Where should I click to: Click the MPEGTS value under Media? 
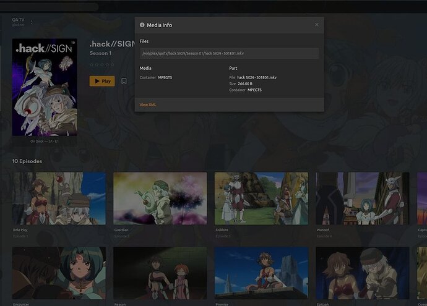pyautogui.click(x=165, y=77)
